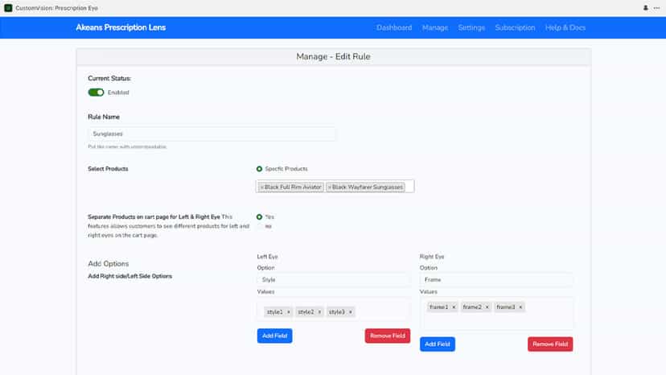
Task: Click the Akeans Prescription Lens brand link
Action: (121, 27)
